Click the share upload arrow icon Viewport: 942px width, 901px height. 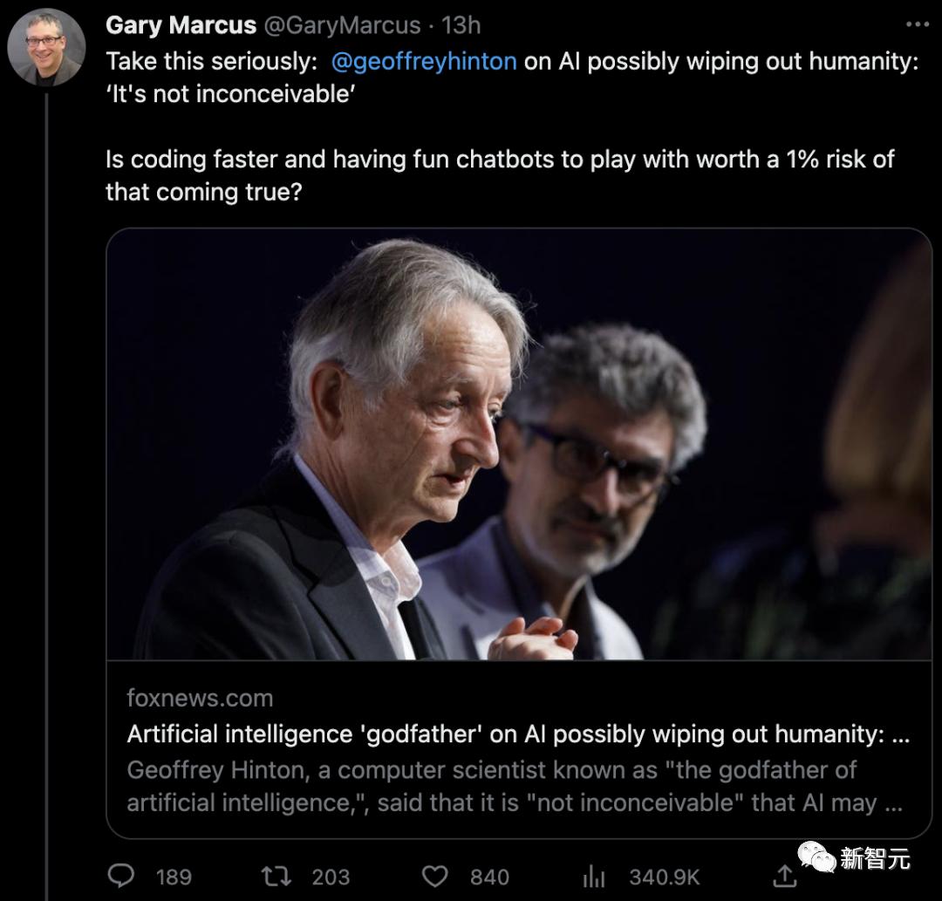pos(785,875)
